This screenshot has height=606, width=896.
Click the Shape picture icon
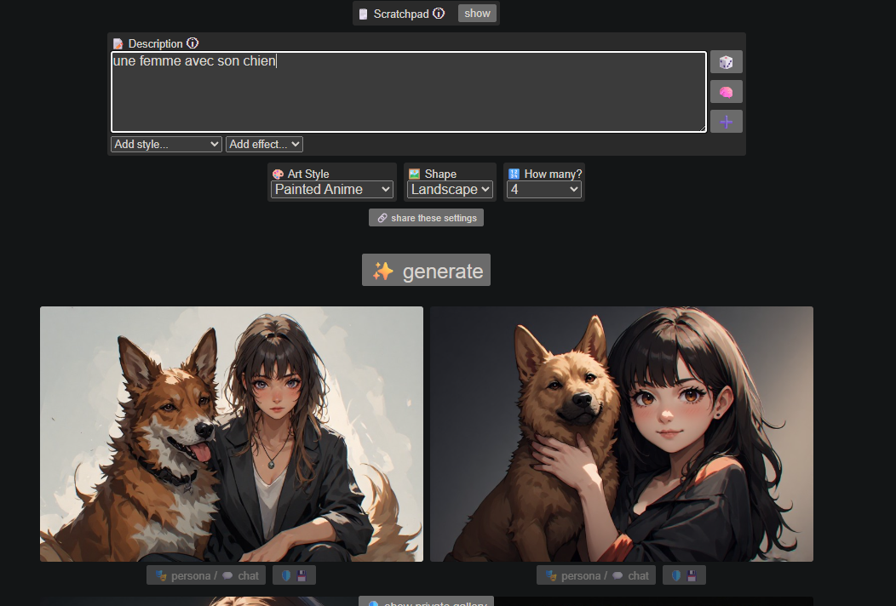point(414,174)
